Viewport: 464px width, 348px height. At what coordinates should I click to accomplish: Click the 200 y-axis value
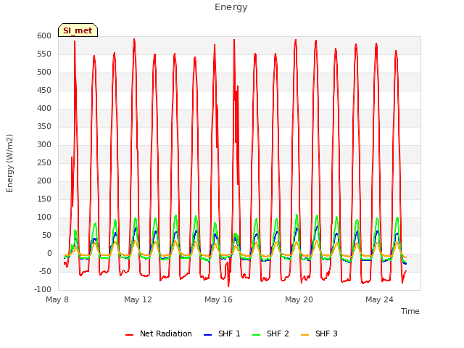click(x=44, y=181)
